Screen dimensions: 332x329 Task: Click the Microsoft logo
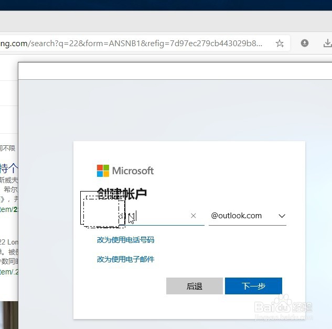(x=125, y=171)
